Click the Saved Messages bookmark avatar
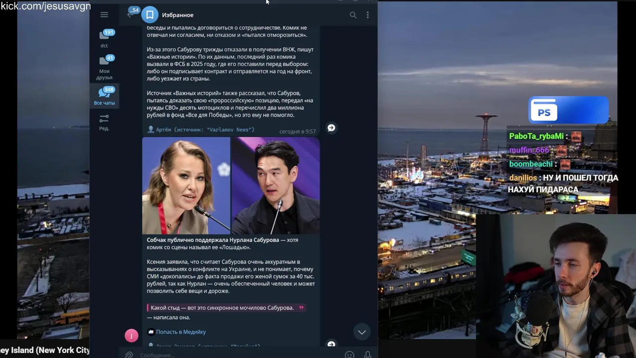The width and height of the screenshot is (636, 358). [x=150, y=15]
